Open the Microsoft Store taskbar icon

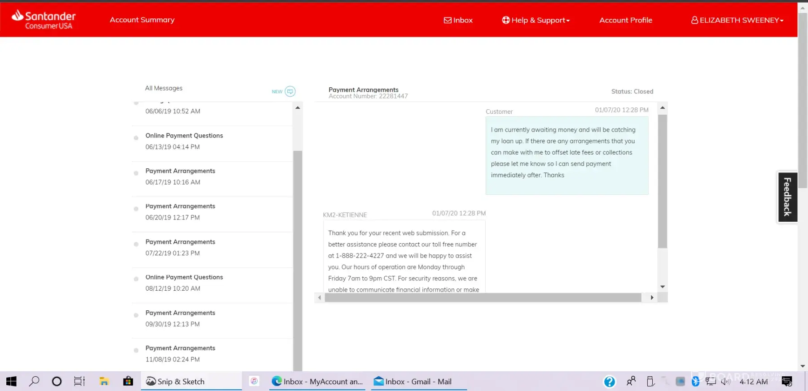[128, 382]
